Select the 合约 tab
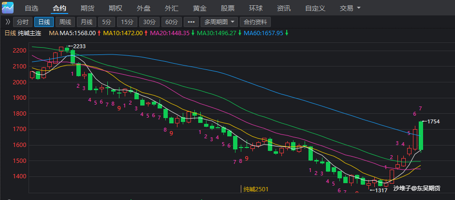Image resolution: width=455 pixels, height=200 pixels. 59,8
